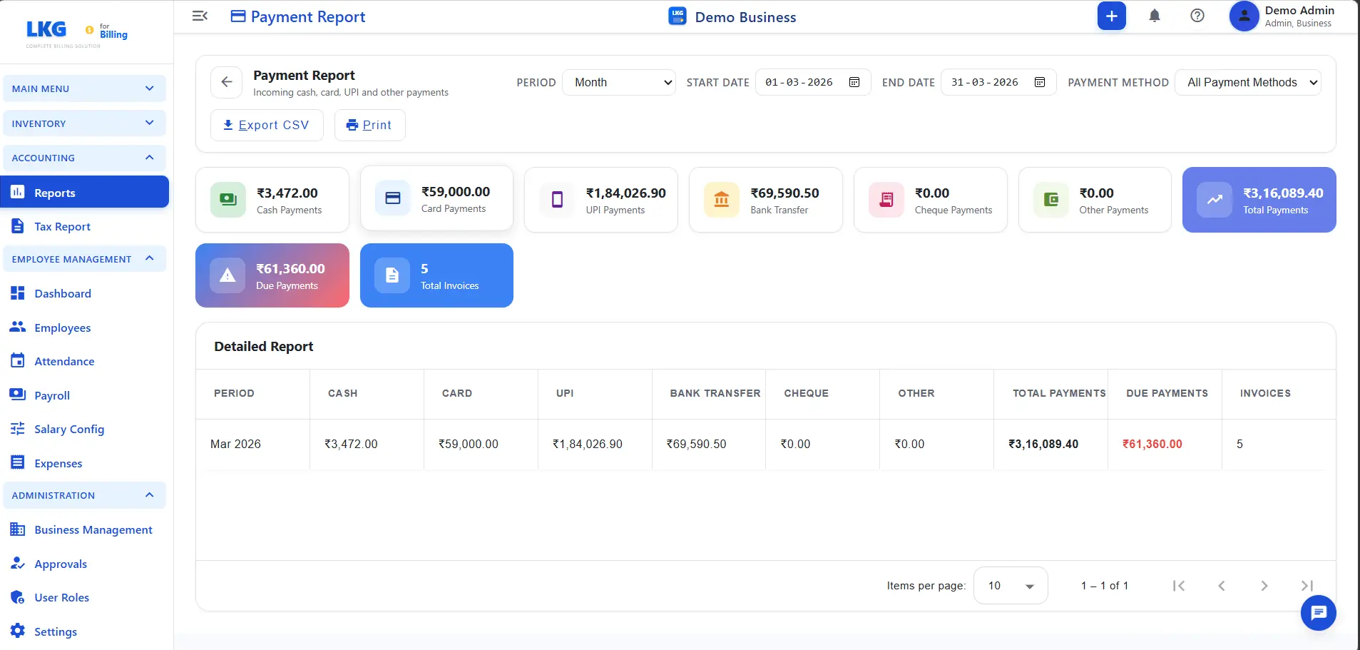Click the blue plus quick-add button
This screenshot has width=1360, height=650.
tap(1111, 16)
